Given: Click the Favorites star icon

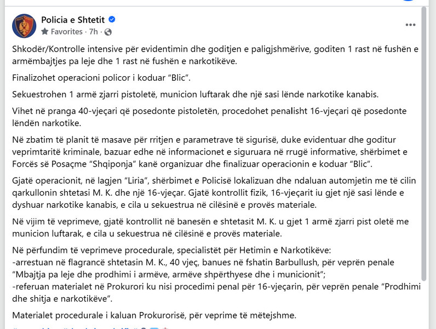Looking at the screenshot, I should 45,31.
